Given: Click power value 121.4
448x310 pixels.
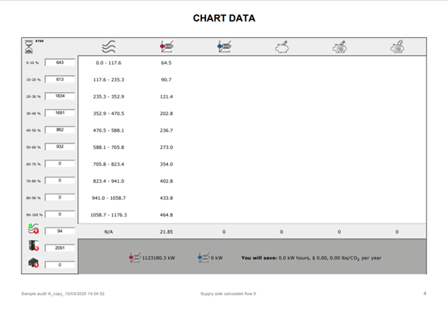Looking at the screenshot, I should tap(167, 96).
